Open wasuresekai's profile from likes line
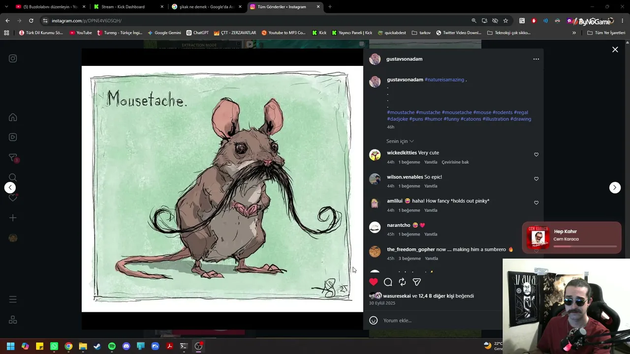Image resolution: width=630 pixels, height=354 pixels. [397, 296]
